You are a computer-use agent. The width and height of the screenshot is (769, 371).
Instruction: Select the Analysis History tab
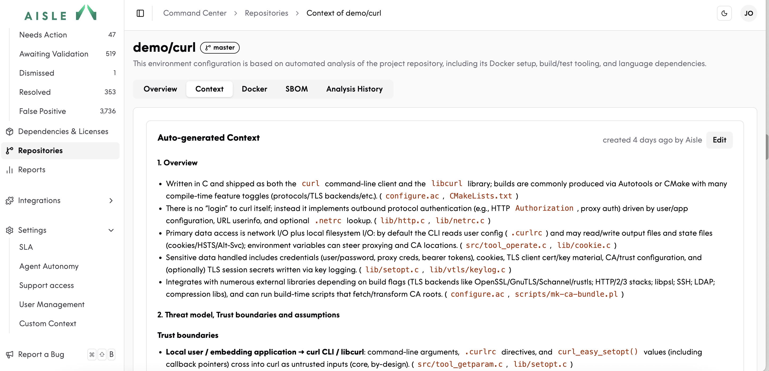point(354,89)
